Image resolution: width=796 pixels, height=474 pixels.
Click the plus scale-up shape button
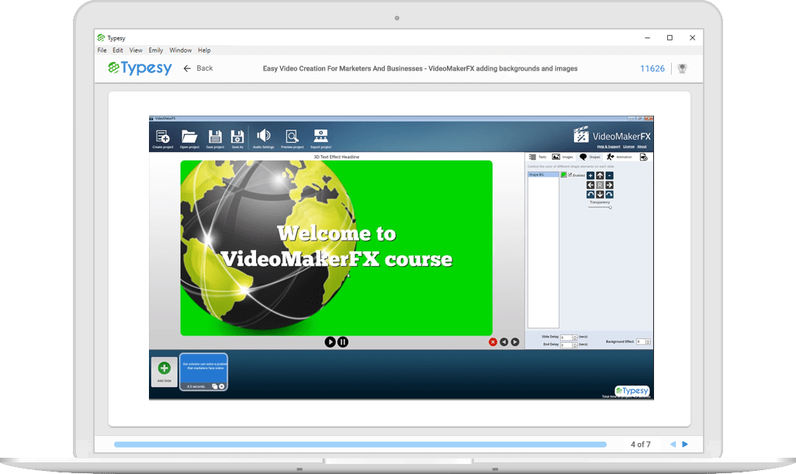[x=590, y=175]
